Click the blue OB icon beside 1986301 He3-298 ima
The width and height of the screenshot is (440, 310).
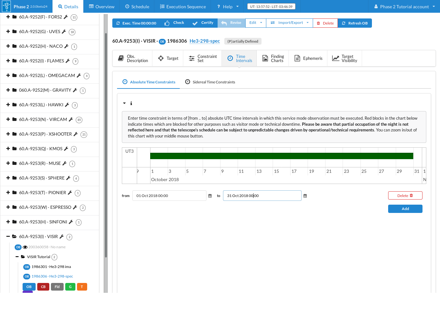coord(27,267)
